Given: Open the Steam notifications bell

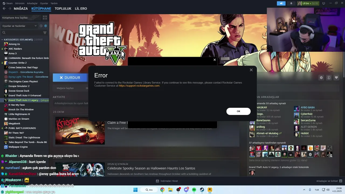Looking at the screenshot, I should point(291,3).
